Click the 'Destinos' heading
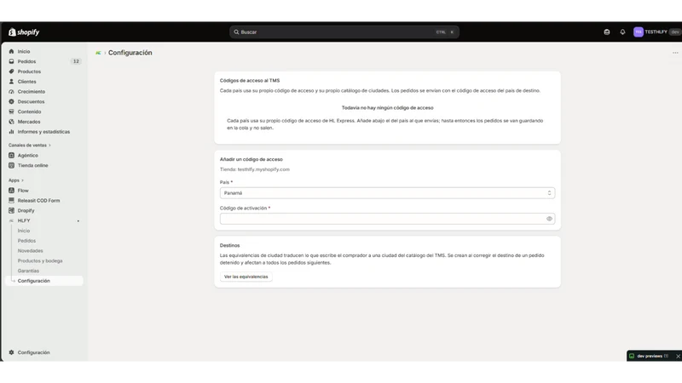This screenshot has height=383, width=682. point(229,245)
